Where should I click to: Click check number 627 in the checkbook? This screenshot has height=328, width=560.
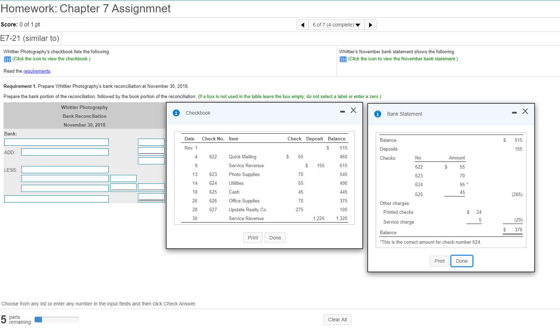[213, 210]
